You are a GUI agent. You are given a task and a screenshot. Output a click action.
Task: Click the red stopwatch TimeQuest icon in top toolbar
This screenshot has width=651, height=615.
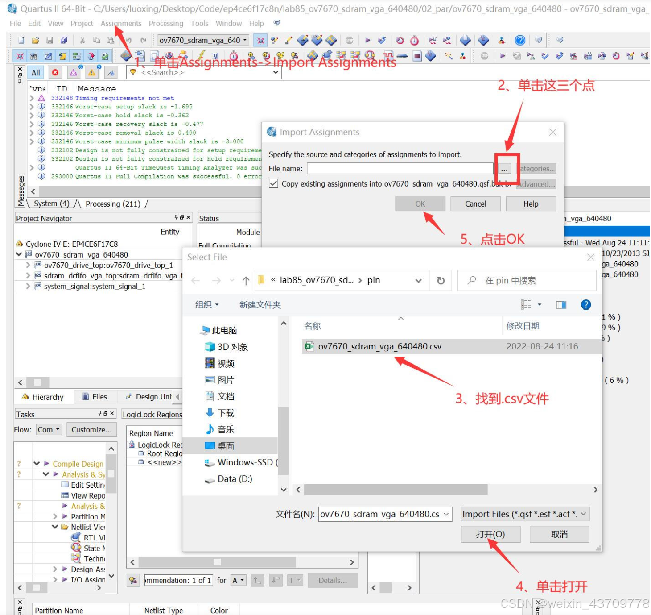coord(414,41)
